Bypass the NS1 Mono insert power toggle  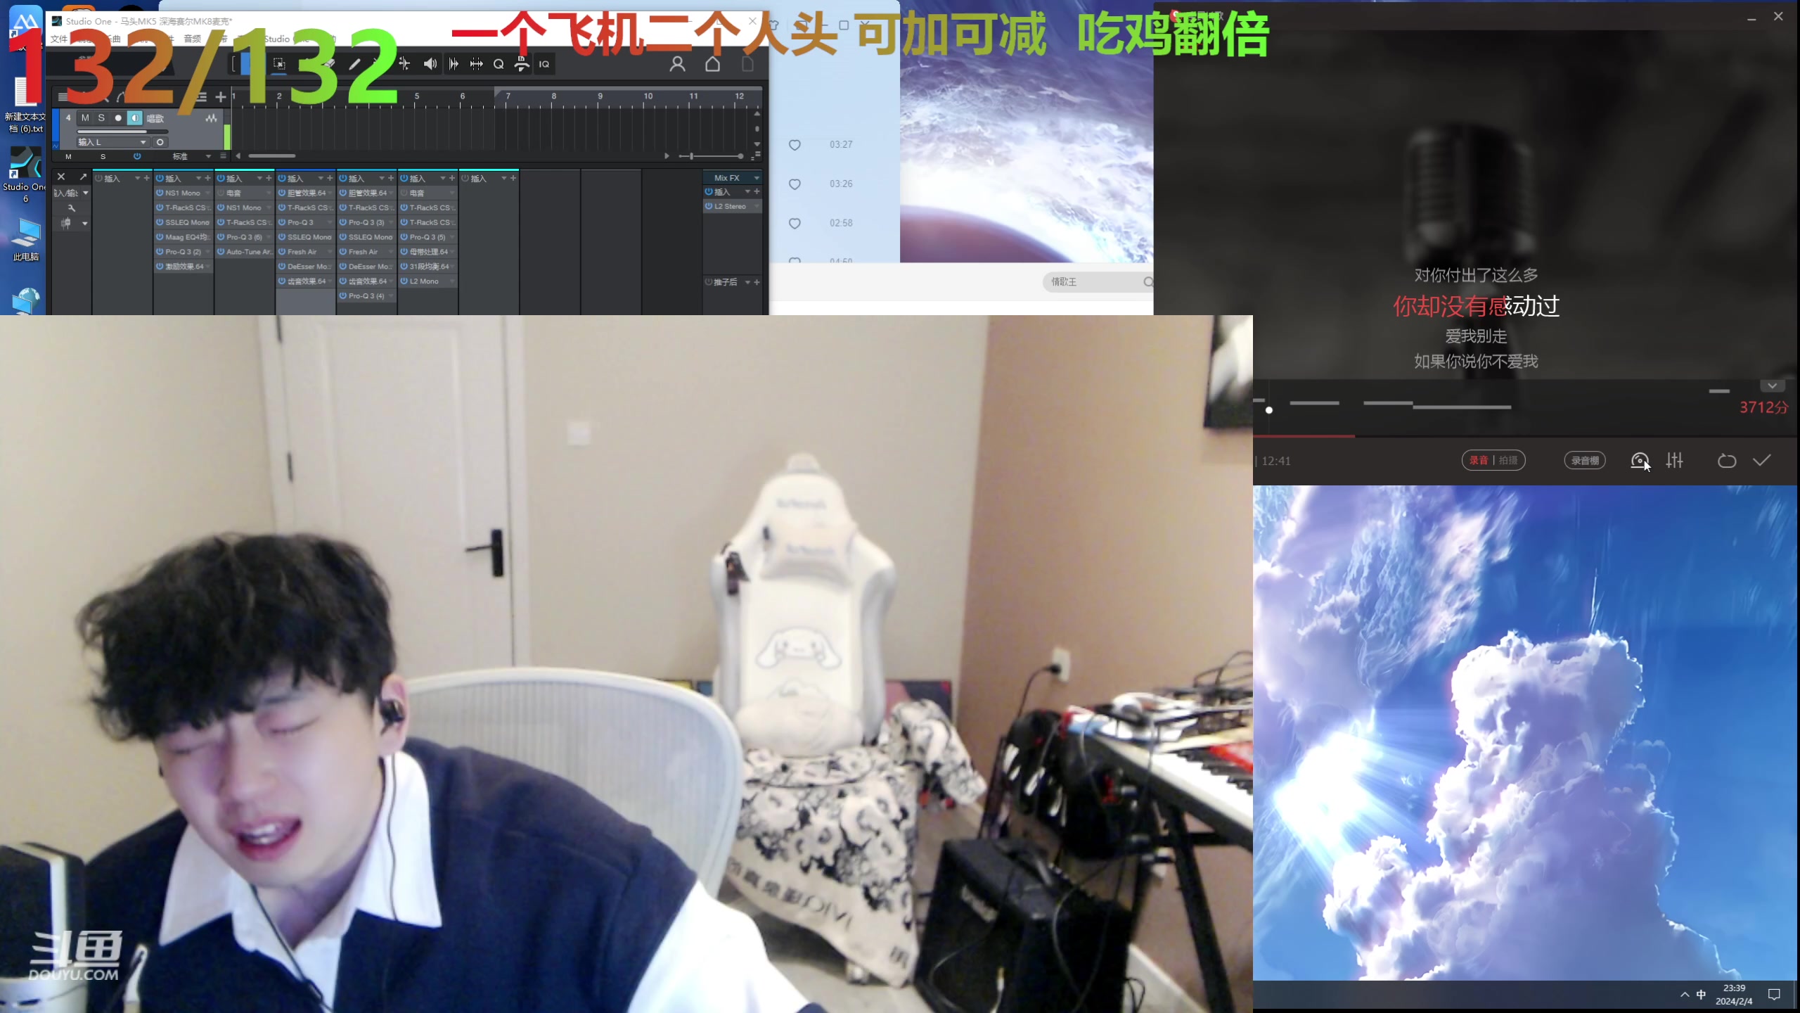pos(160,193)
